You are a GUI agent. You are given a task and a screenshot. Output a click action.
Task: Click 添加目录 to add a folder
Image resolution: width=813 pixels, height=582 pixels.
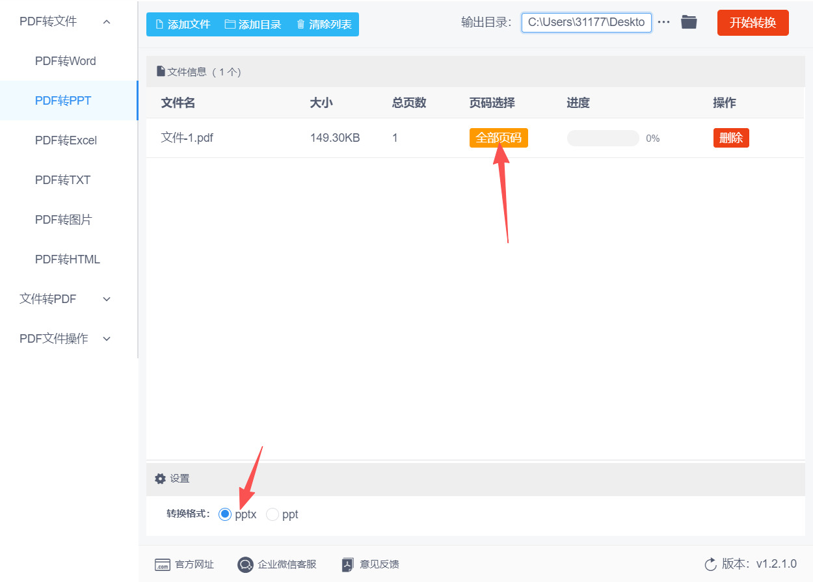click(253, 25)
